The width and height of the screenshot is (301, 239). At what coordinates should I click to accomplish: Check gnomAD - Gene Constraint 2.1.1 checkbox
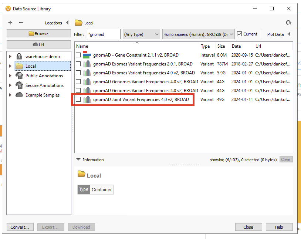point(78,55)
